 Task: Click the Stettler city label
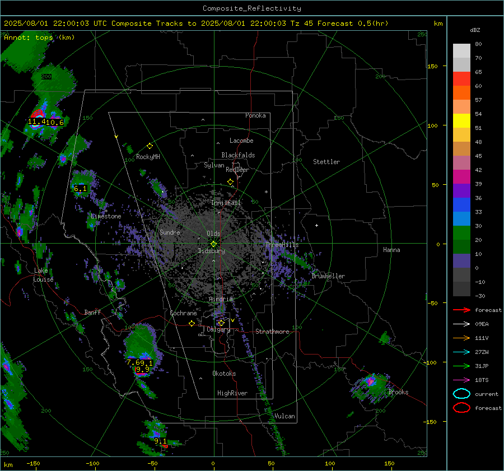(x=326, y=162)
